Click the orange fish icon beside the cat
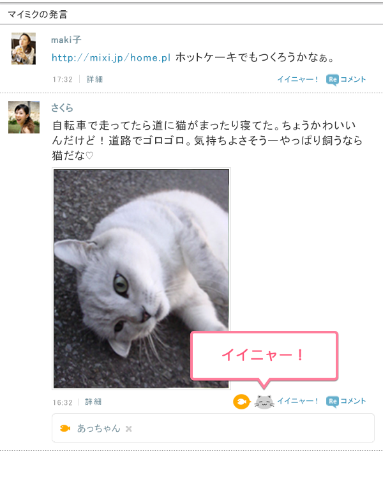This screenshot has height=479, width=383. [241, 402]
